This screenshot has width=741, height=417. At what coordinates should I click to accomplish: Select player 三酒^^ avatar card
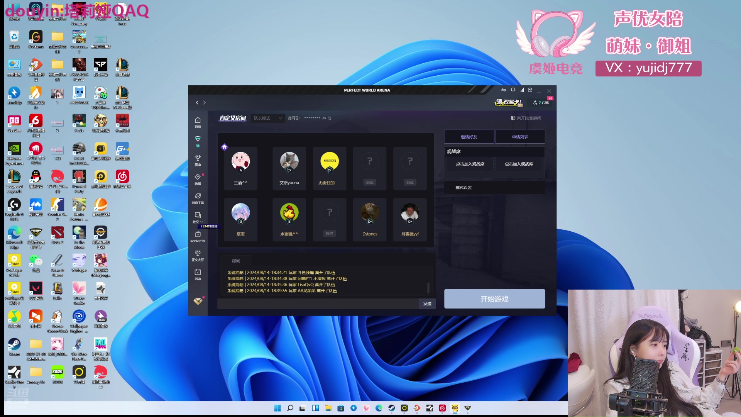pos(240,168)
